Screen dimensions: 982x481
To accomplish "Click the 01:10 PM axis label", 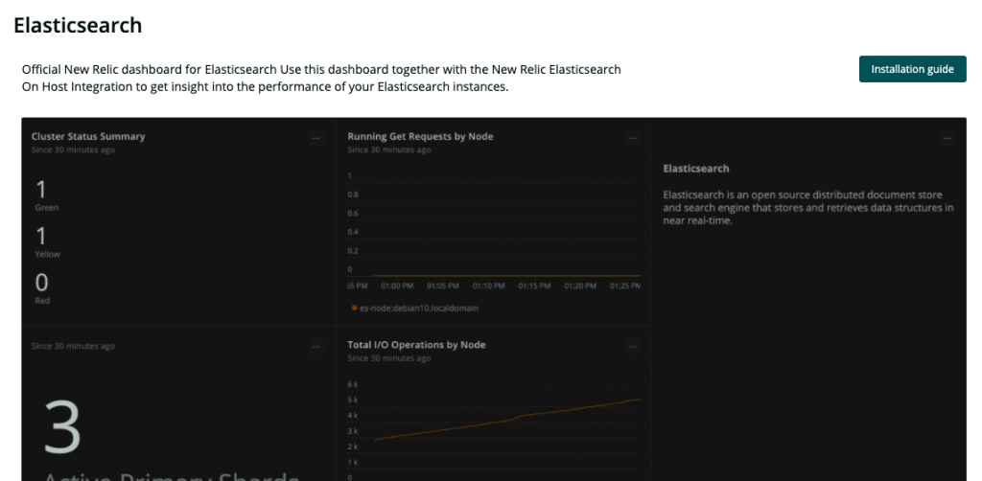I will click(x=488, y=286).
